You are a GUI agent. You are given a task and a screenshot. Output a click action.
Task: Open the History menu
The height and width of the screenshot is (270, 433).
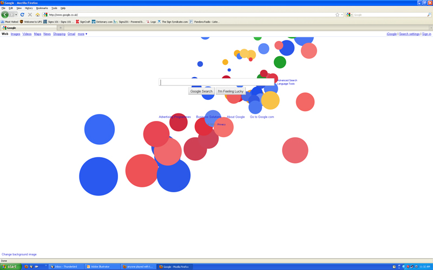click(29, 8)
